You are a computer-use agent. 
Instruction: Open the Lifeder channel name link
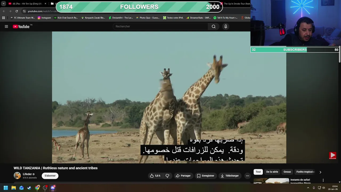coord(27,174)
